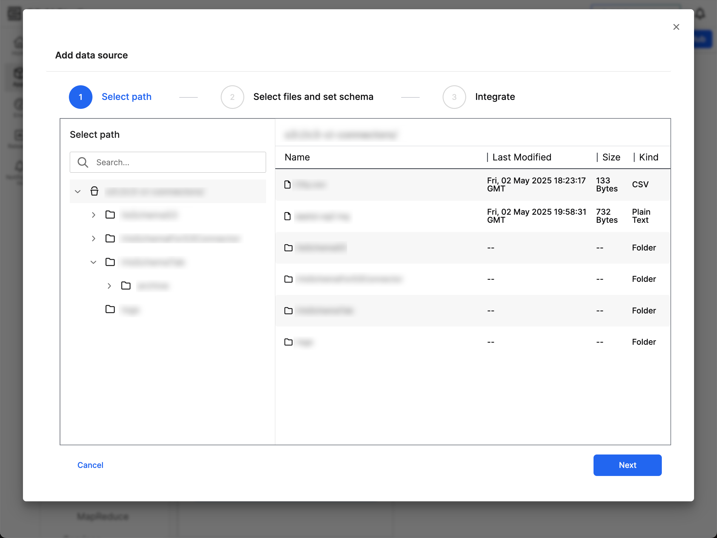
Task: Collapse the root bucket node
Action: tap(78, 191)
